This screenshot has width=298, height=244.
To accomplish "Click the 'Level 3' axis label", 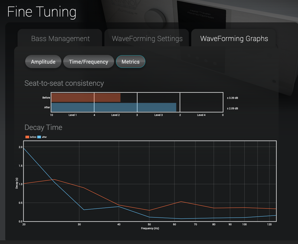I will pyautogui.click(x=158, y=115).
